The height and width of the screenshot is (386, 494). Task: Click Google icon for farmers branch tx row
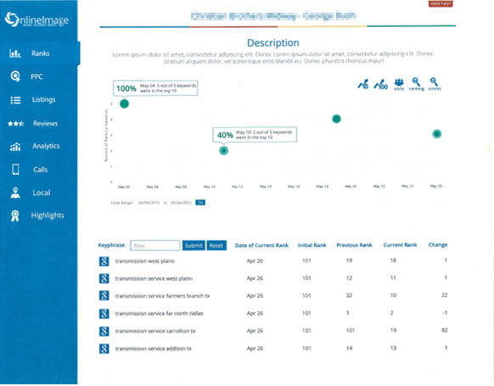(x=104, y=295)
